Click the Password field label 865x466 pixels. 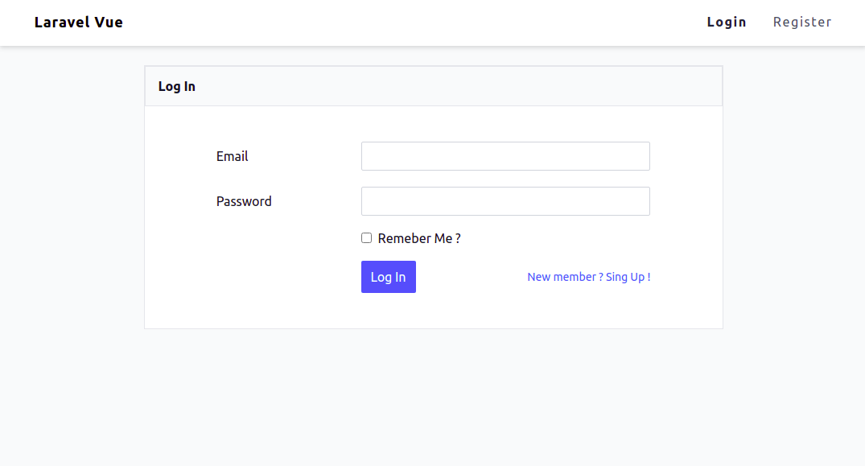tap(244, 201)
